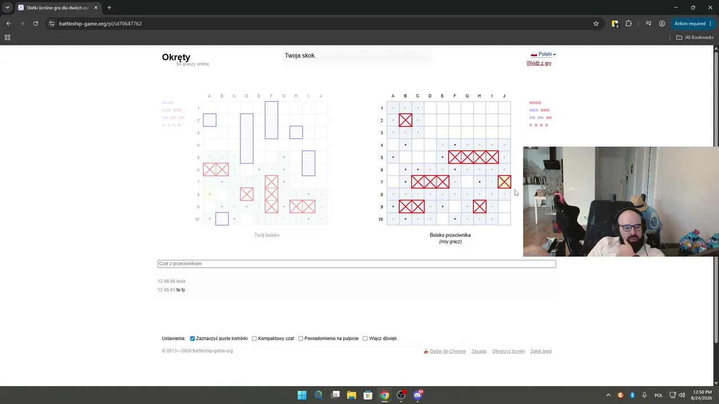The width and height of the screenshot is (719, 404).
Task: Fire at cell G7 on opponent board
Action: pos(467,182)
